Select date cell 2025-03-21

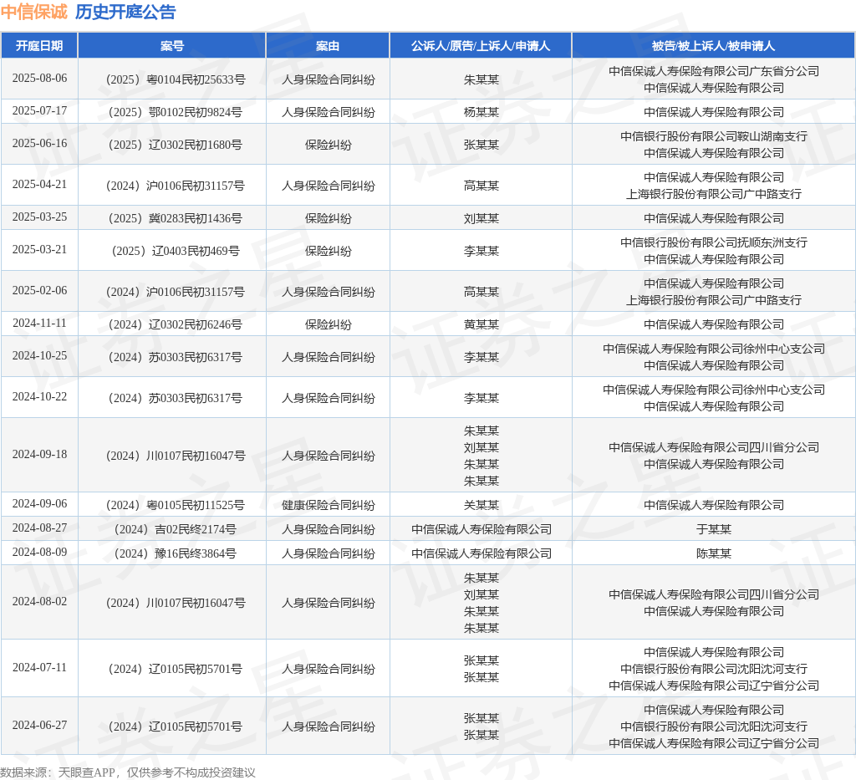[39, 249]
